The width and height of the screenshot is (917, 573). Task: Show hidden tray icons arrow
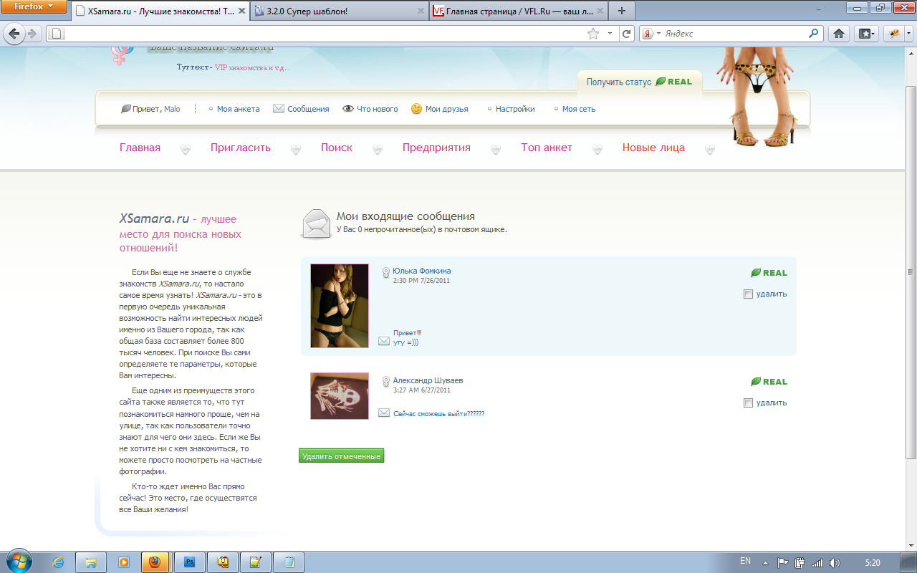[766, 562]
